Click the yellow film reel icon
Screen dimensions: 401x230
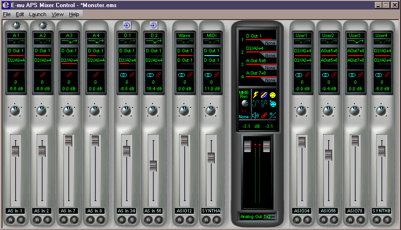coord(273,95)
